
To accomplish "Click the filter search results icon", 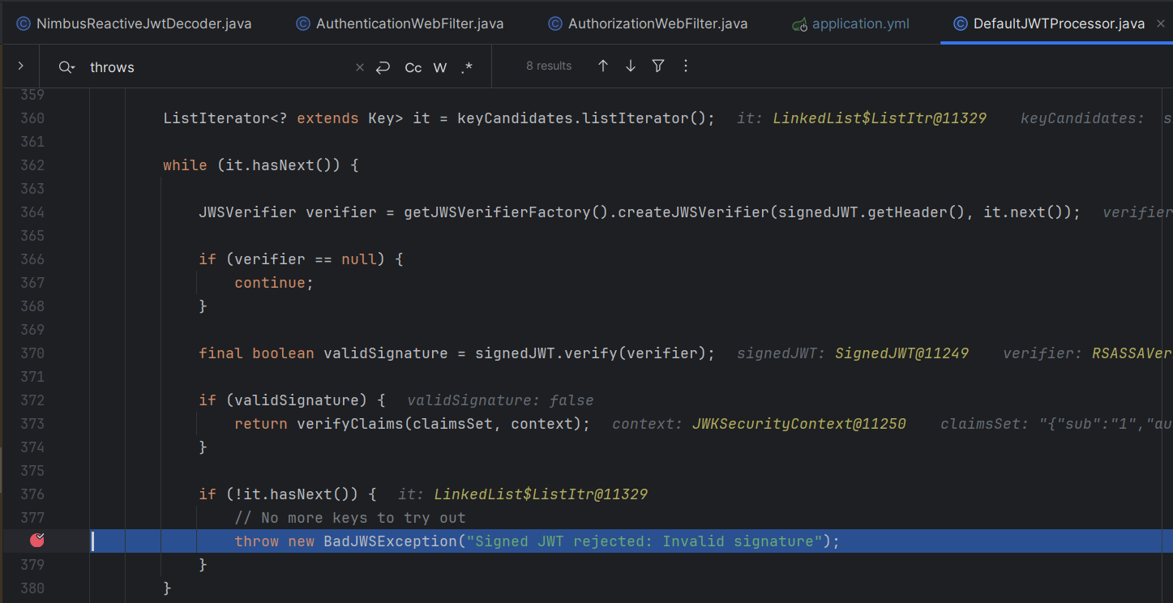I will 657,66.
